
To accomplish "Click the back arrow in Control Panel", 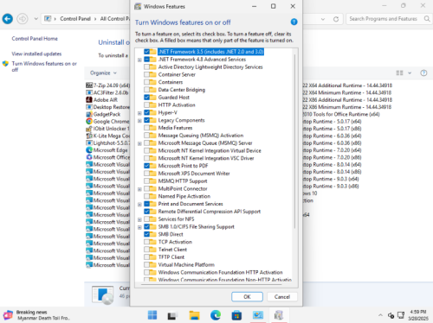I will pos(8,19).
